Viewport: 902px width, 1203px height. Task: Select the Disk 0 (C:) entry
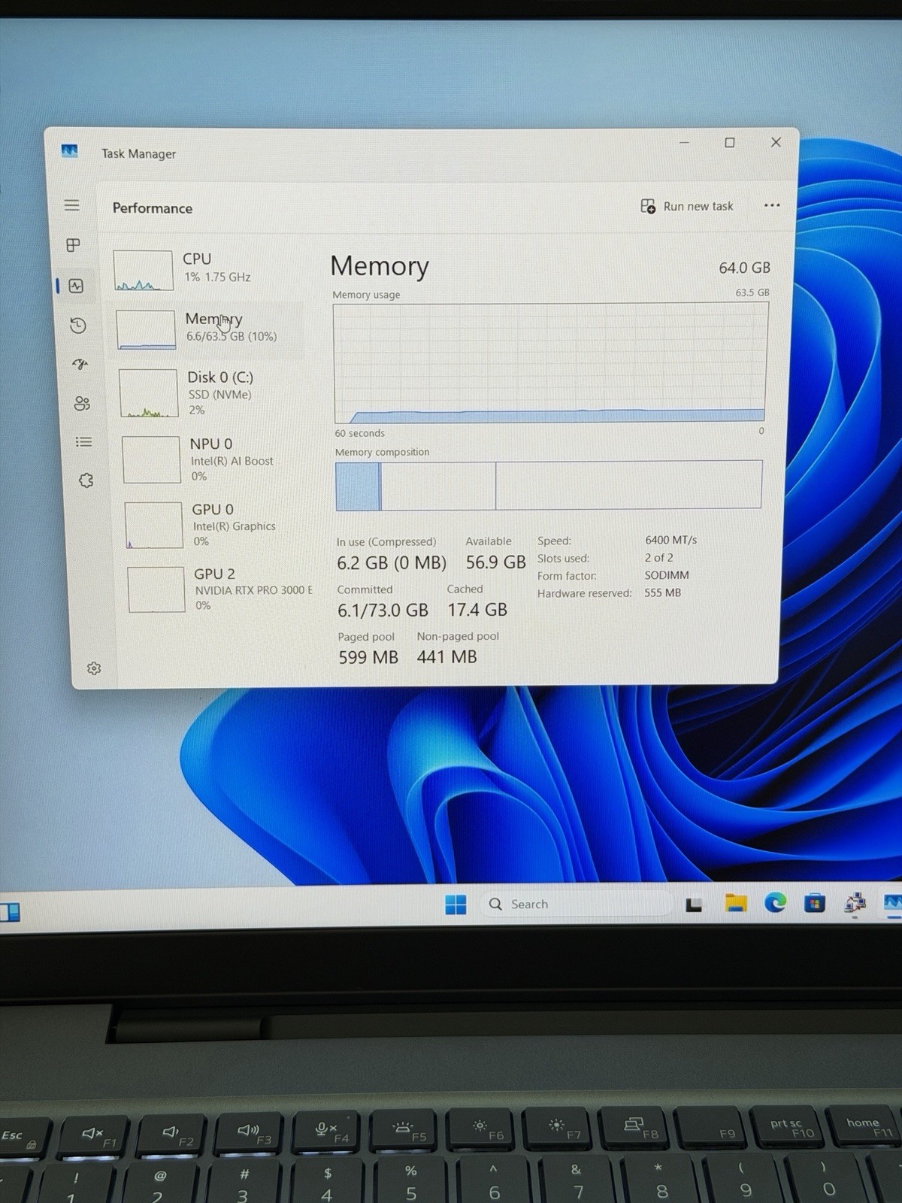[x=212, y=392]
